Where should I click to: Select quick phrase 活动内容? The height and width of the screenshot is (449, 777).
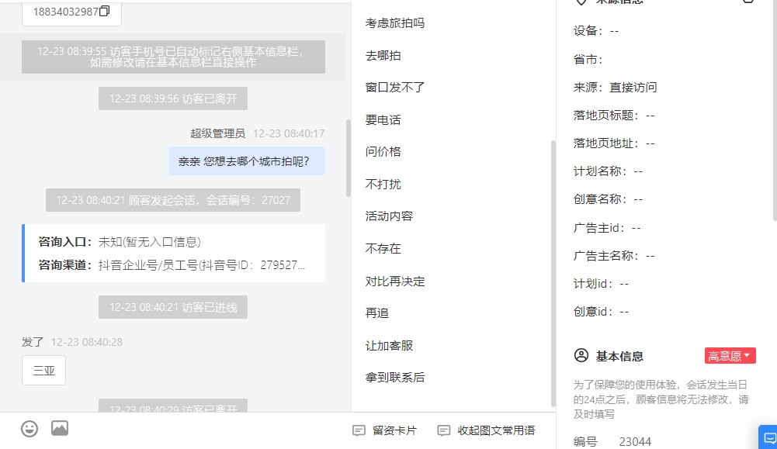(x=389, y=216)
